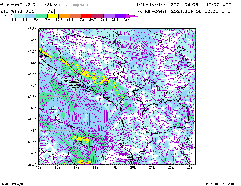Click the magenta arrow above 32.6 legend end
Screen dimensions: 241x186
click(132, 16)
